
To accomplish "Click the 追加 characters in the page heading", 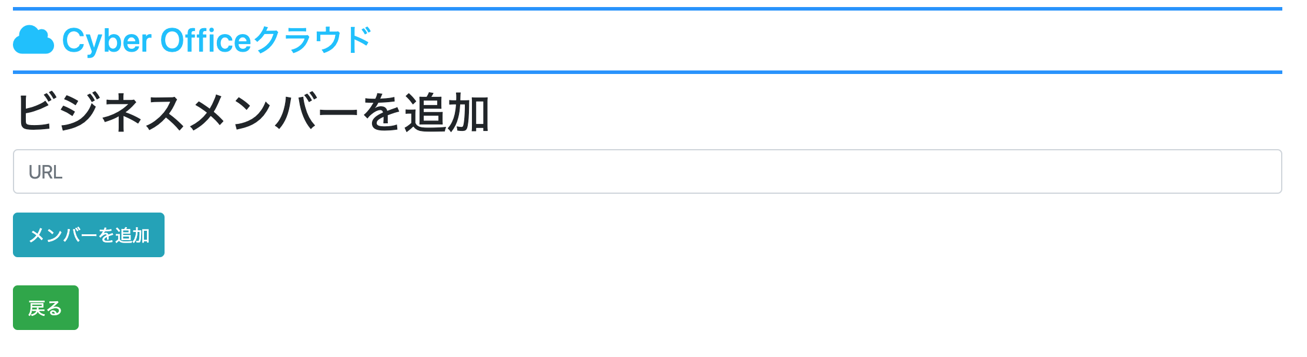I will (x=447, y=113).
